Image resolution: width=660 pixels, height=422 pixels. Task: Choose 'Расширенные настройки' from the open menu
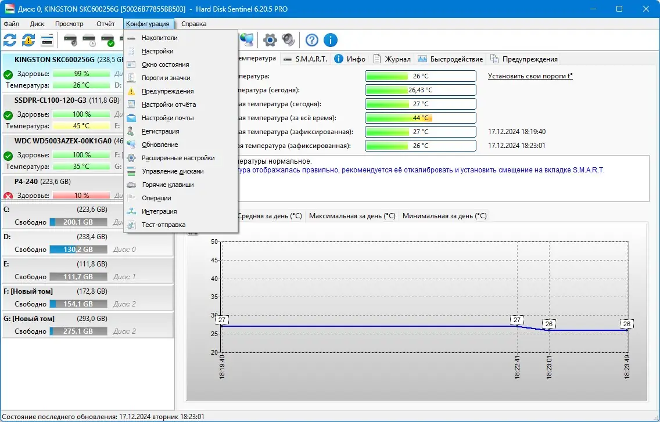pyautogui.click(x=178, y=158)
